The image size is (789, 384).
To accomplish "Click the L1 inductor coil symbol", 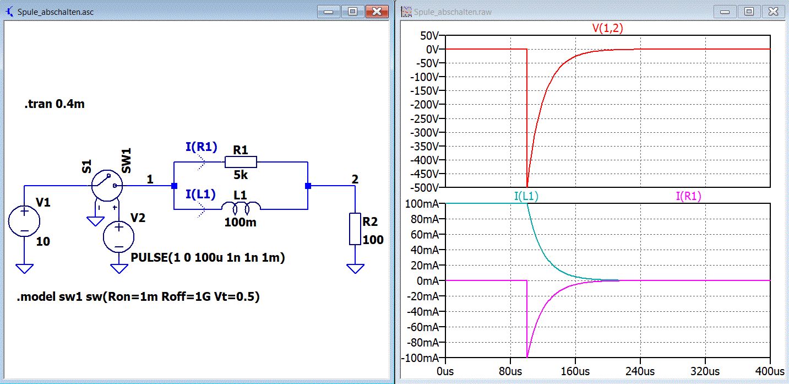I will pos(241,207).
